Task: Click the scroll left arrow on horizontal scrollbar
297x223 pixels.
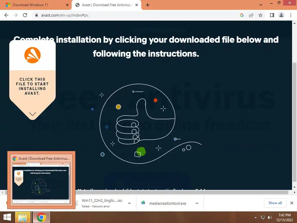Action: coord(2,192)
